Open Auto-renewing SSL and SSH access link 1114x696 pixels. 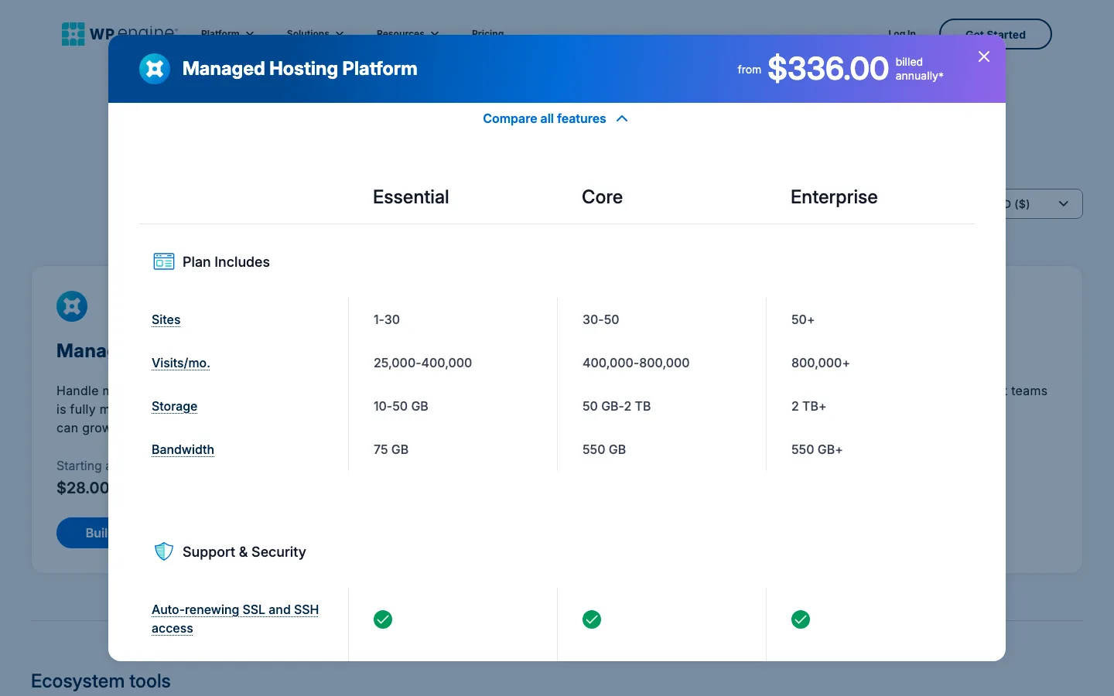tap(235, 619)
